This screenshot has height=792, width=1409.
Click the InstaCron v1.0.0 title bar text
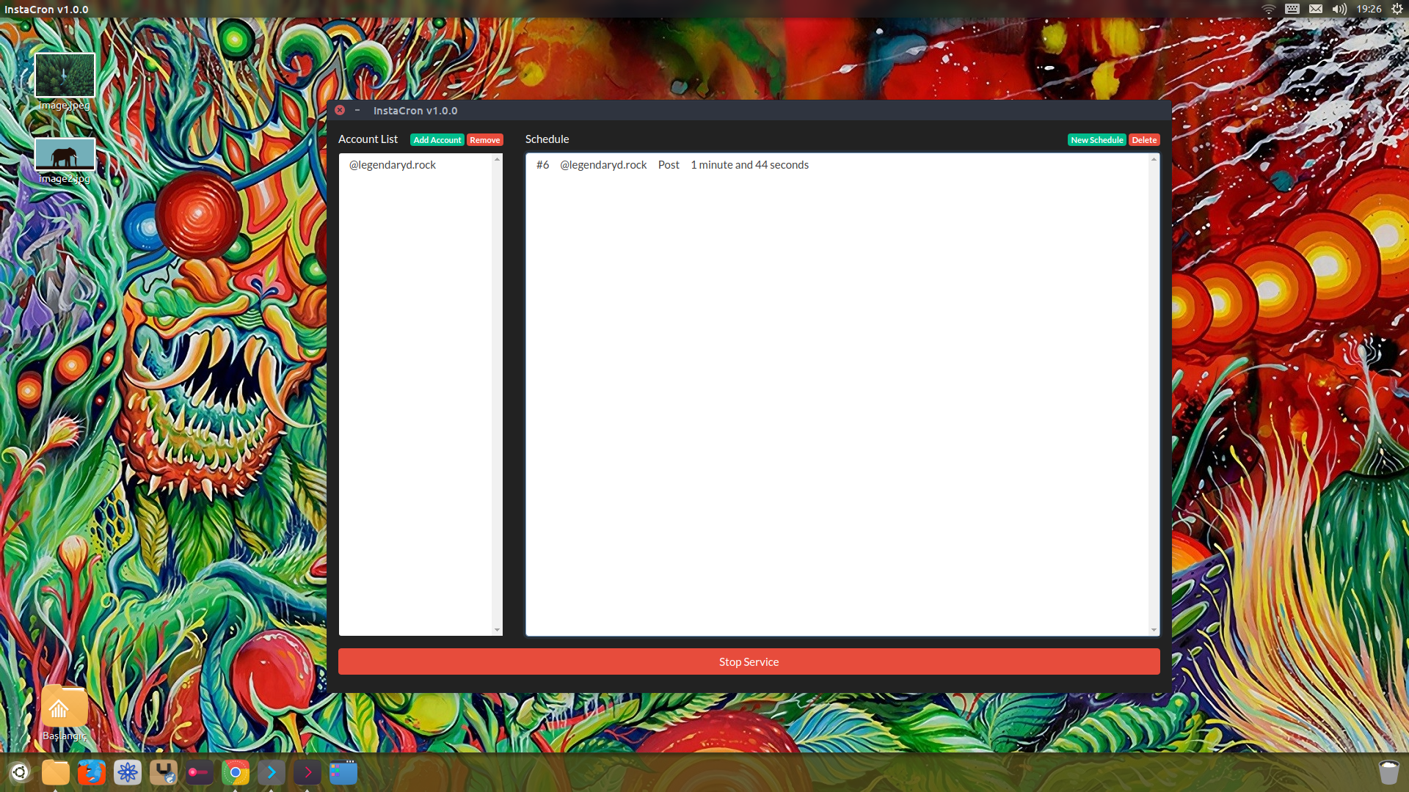click(415, 111)
